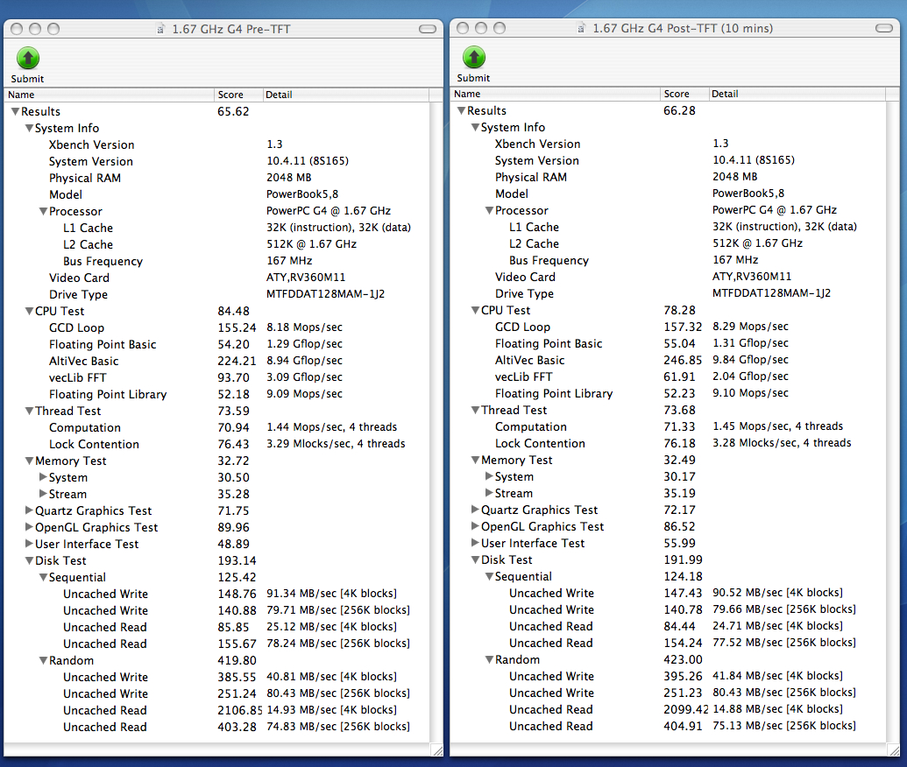Collapse Random in Pre-TFT window
Viewport: 907px width, 767px height.
(x=44, y=661)
